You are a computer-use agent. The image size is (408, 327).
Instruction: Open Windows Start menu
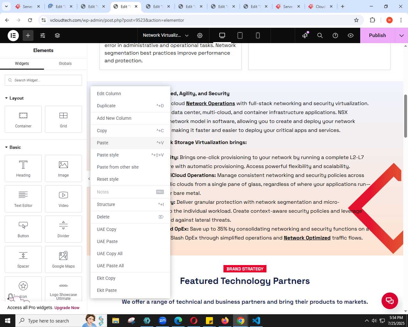[x=8, y=321]
